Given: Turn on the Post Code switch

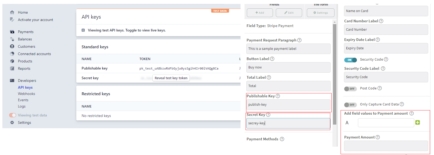Looking at the screenshot, I should pyautogui.click(x=350, y=89).
